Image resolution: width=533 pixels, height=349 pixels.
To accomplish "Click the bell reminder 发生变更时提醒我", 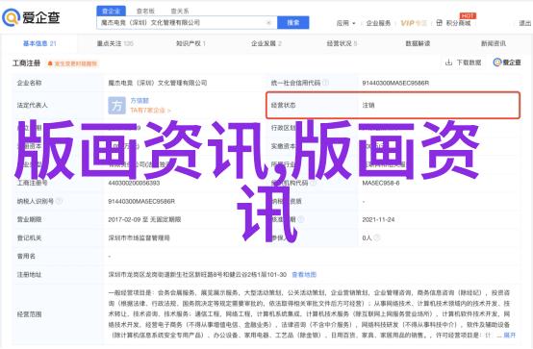I will pos(73,63).
